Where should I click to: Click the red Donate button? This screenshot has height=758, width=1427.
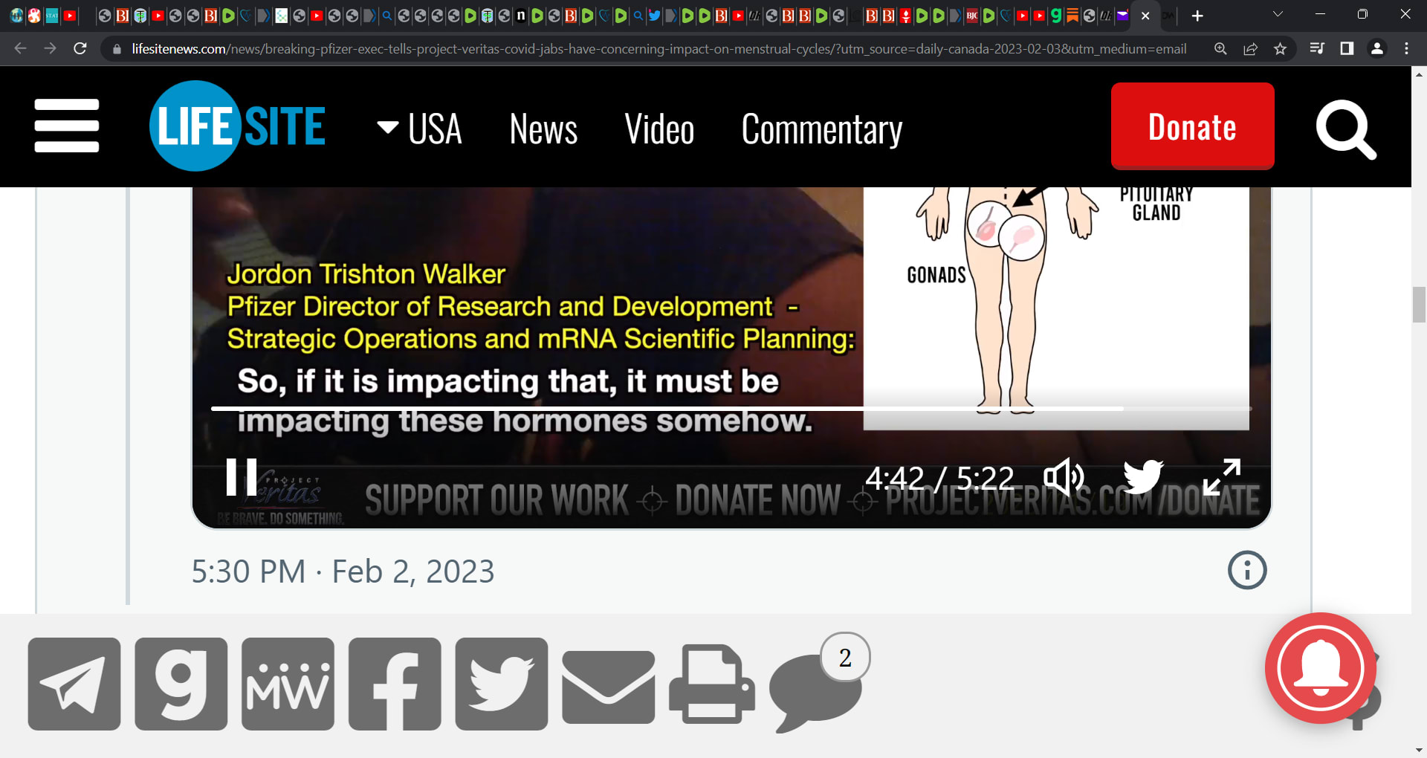pyautogui.click(x=1192, y=126)
